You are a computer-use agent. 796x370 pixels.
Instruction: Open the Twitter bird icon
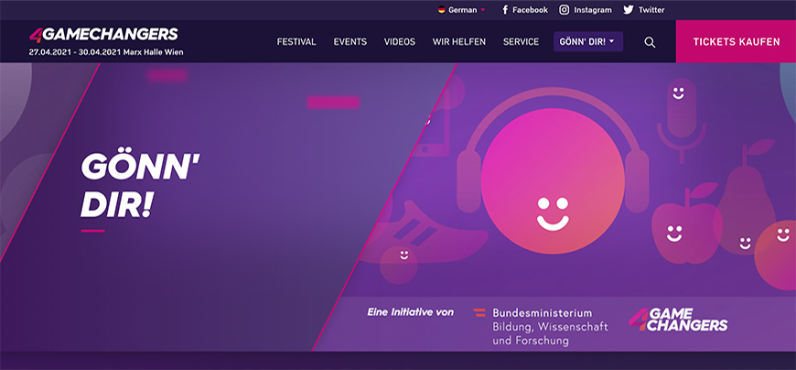click(x=629, y=10)
